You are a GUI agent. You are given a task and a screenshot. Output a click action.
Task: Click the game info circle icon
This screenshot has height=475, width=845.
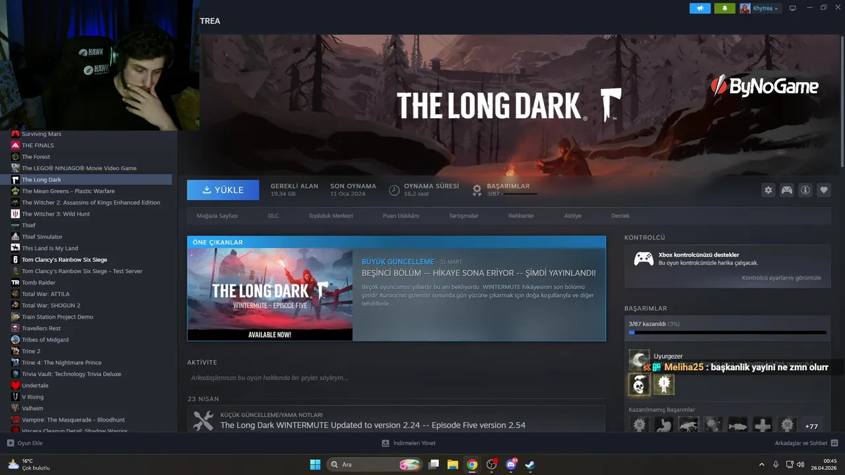[x=805, y=190]
